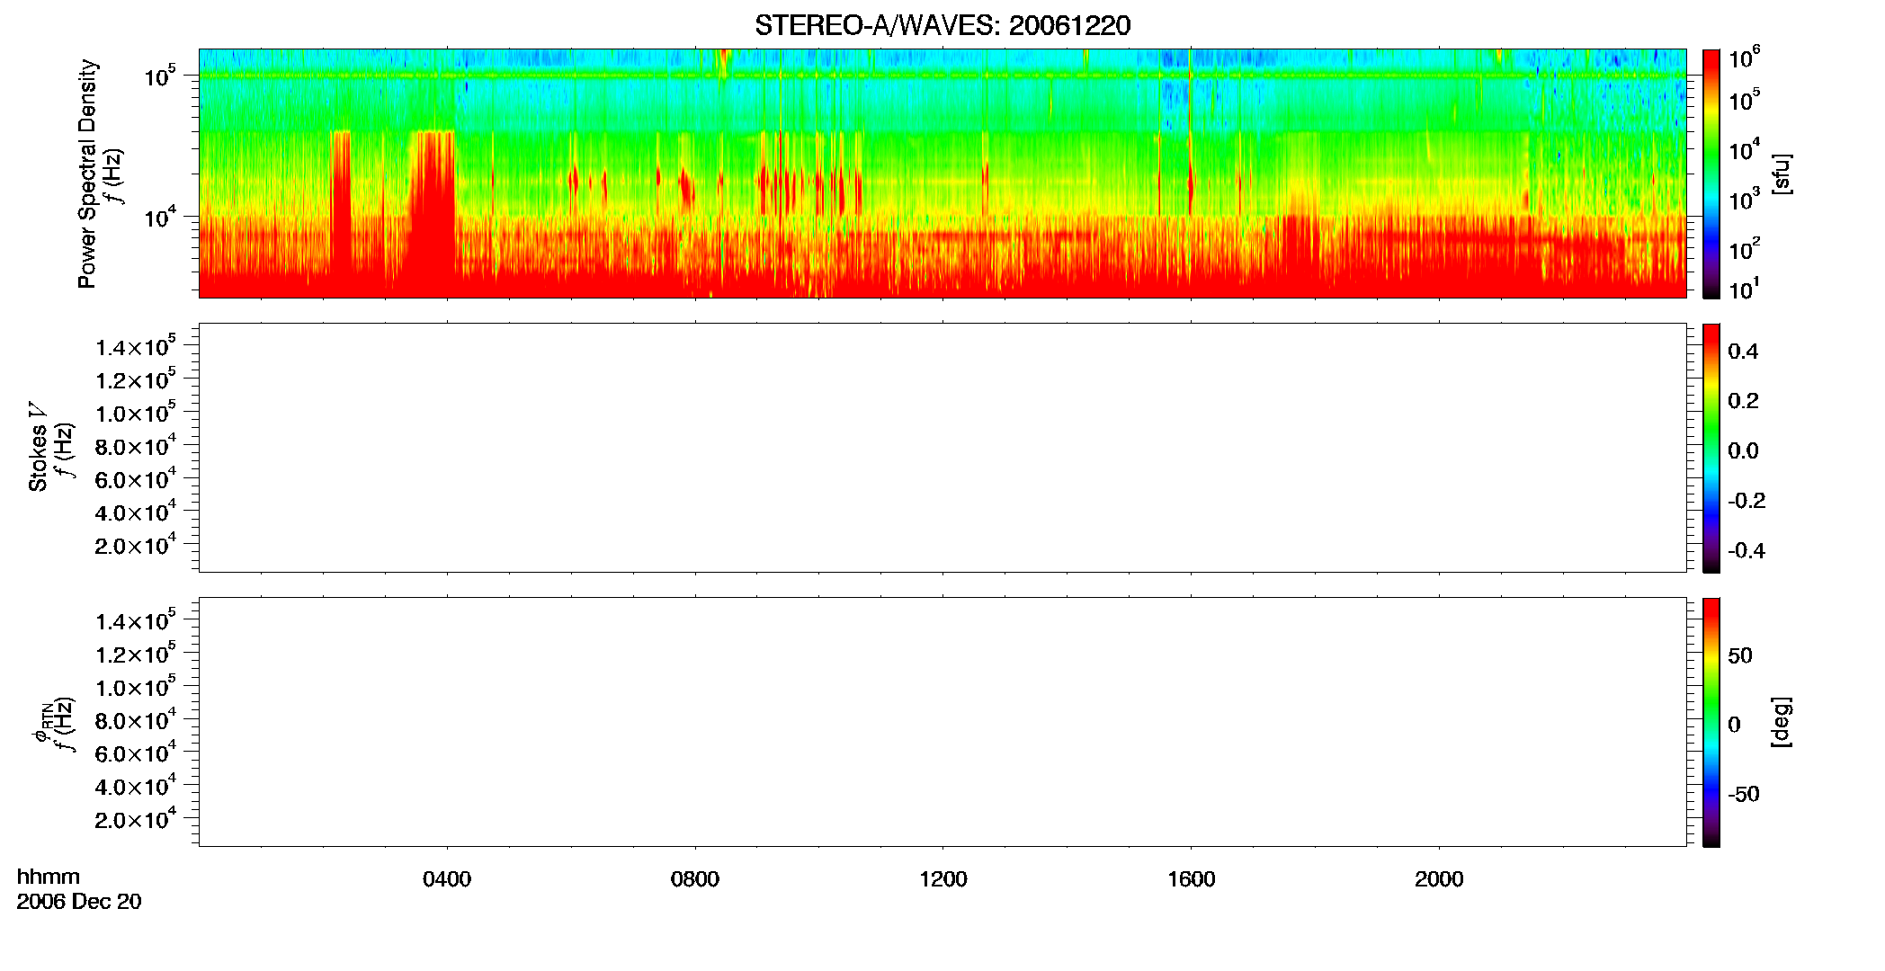Click the 0.0 tick on Stokes colorbar
This screenshot has width=1885, height=971.
pyautogui.click(x=1743, y=451)
